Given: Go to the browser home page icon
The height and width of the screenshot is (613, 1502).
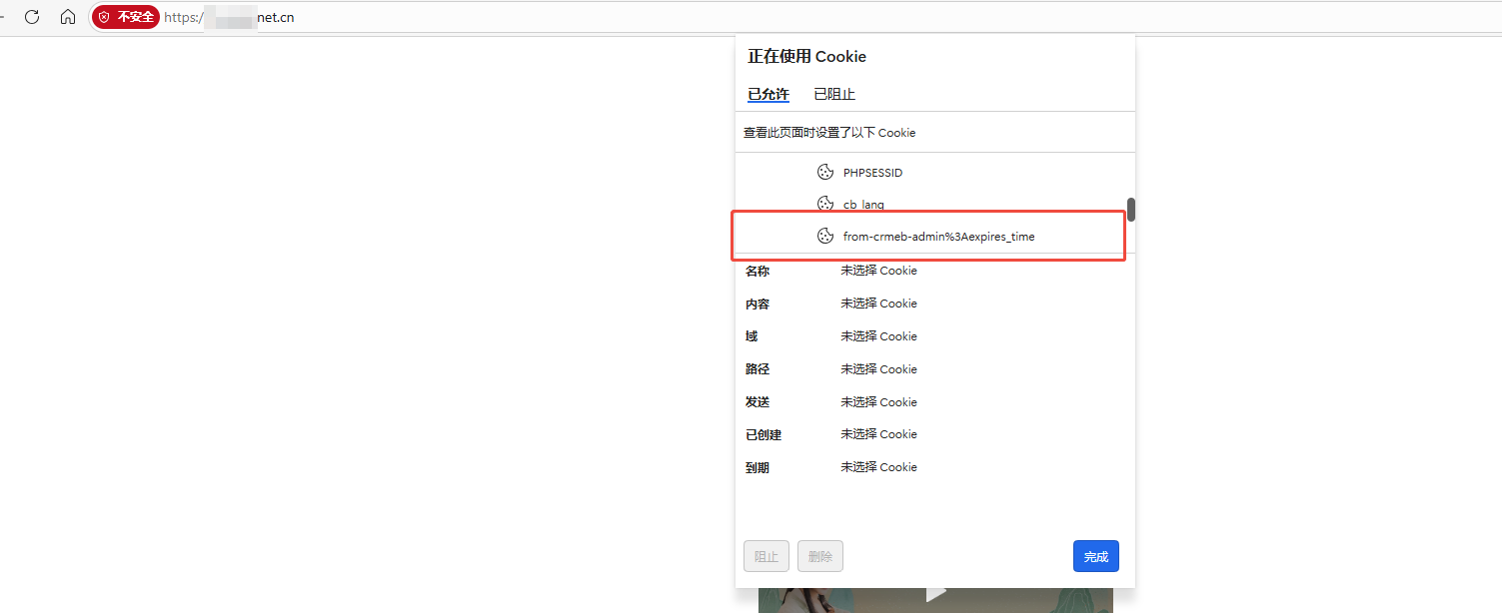Looking at the screenshot, I should click(68, 17).
